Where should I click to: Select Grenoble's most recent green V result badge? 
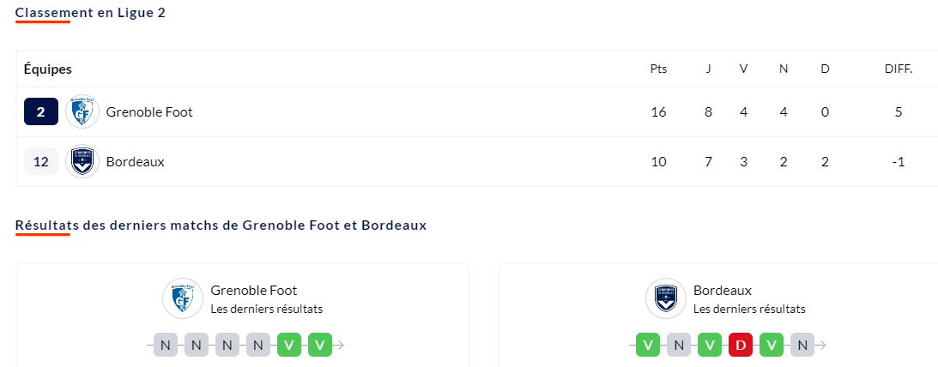tap(320, 345)
